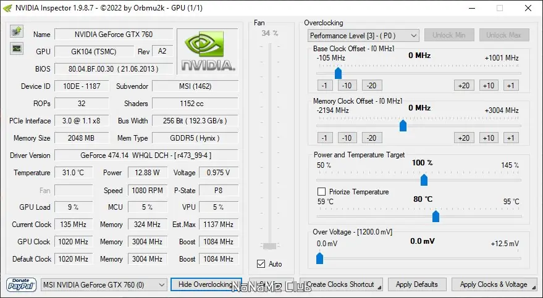Click the NVIDIA Inspector title bar icon

[7, 8]
